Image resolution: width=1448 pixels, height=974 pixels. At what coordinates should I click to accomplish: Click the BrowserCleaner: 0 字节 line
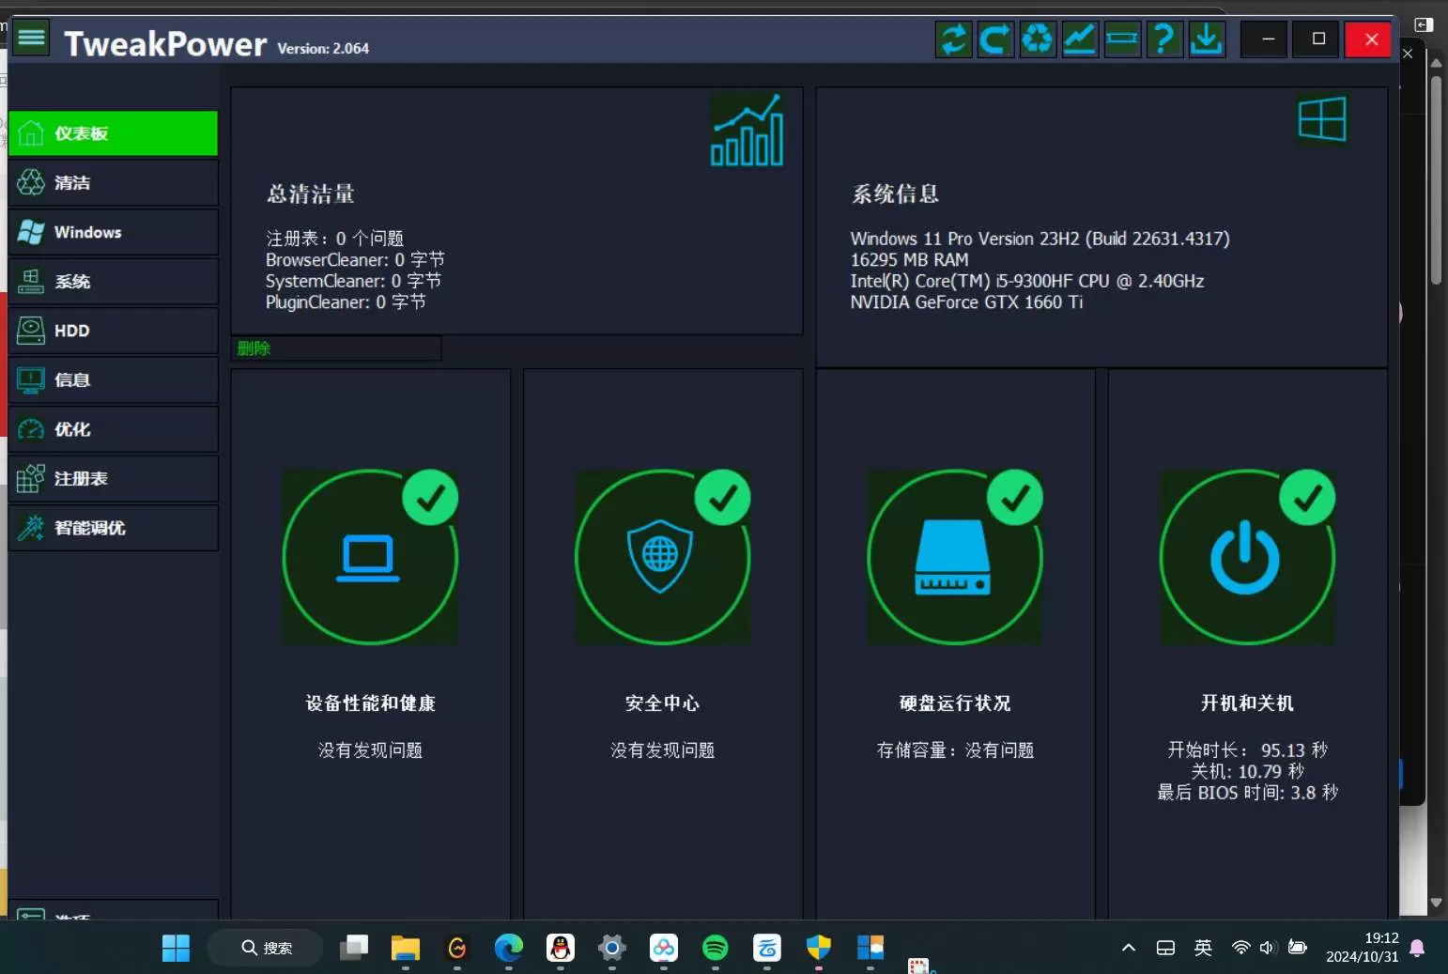[355, 260]
